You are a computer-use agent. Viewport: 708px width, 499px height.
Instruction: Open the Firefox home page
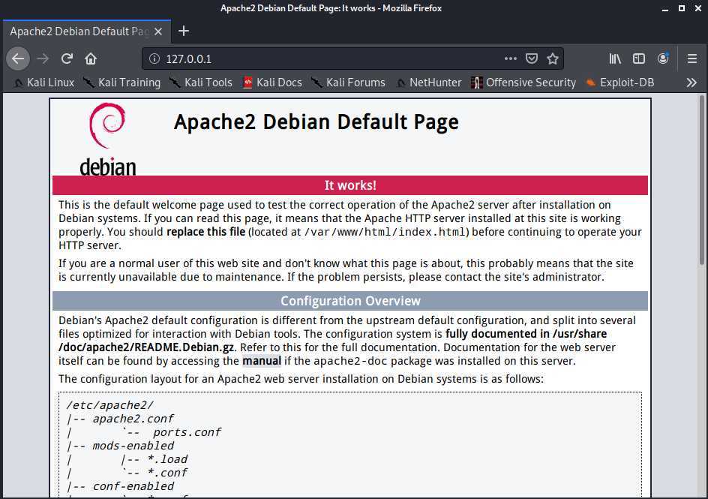coord(91,59)
